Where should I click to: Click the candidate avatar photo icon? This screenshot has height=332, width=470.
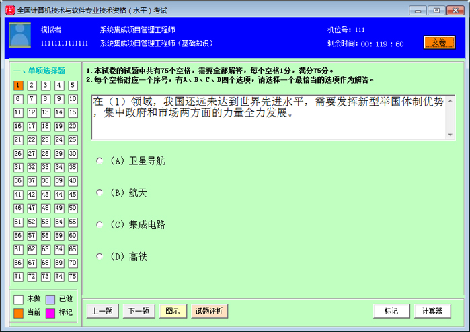(19, 36)
